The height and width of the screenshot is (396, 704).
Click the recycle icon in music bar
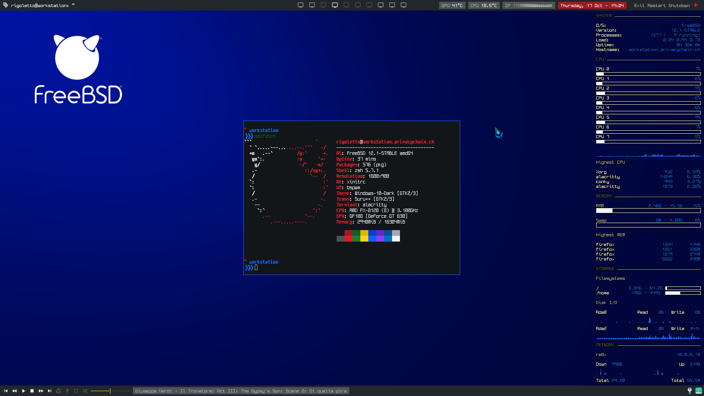click(x=59, y=391)
